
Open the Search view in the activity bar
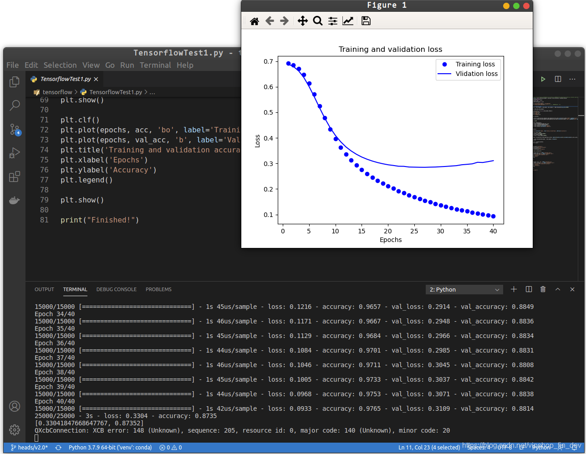[15, 106]
